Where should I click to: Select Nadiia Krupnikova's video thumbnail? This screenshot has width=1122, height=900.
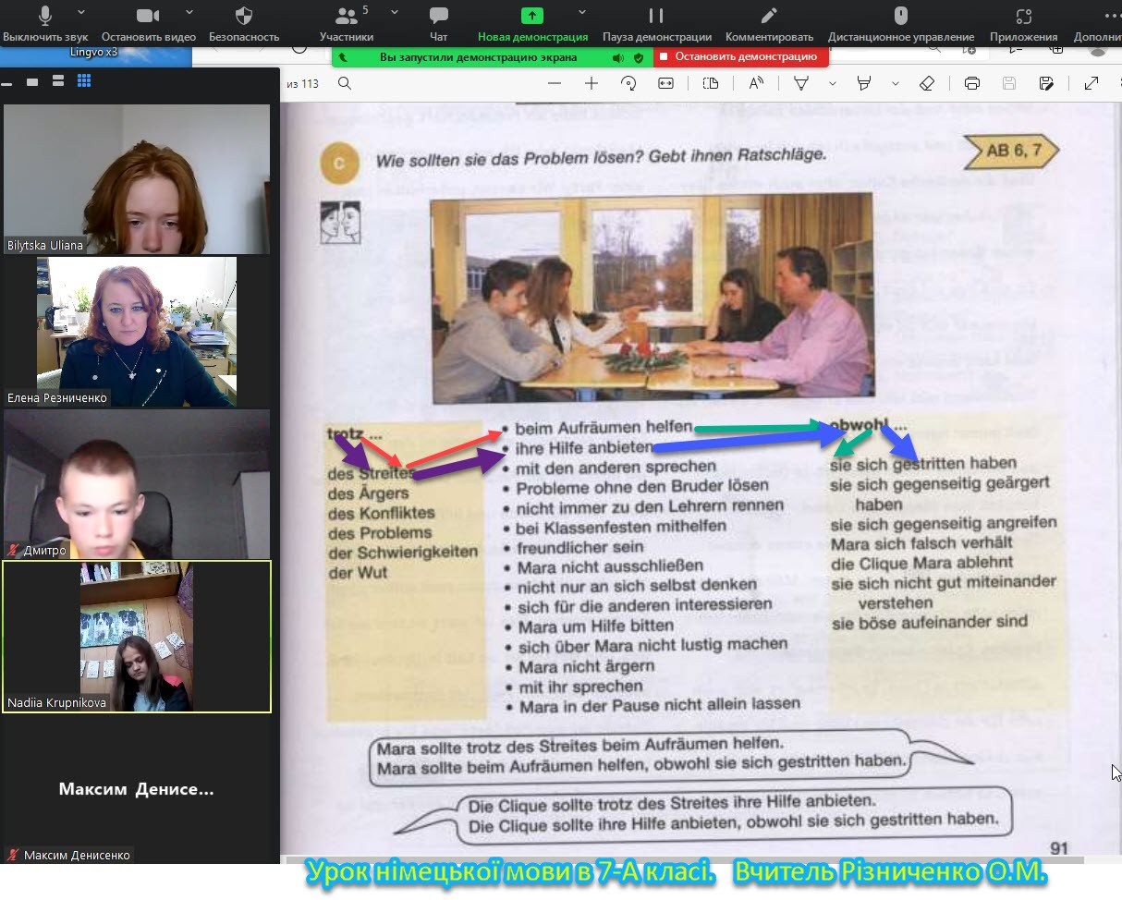coord(137,637)
